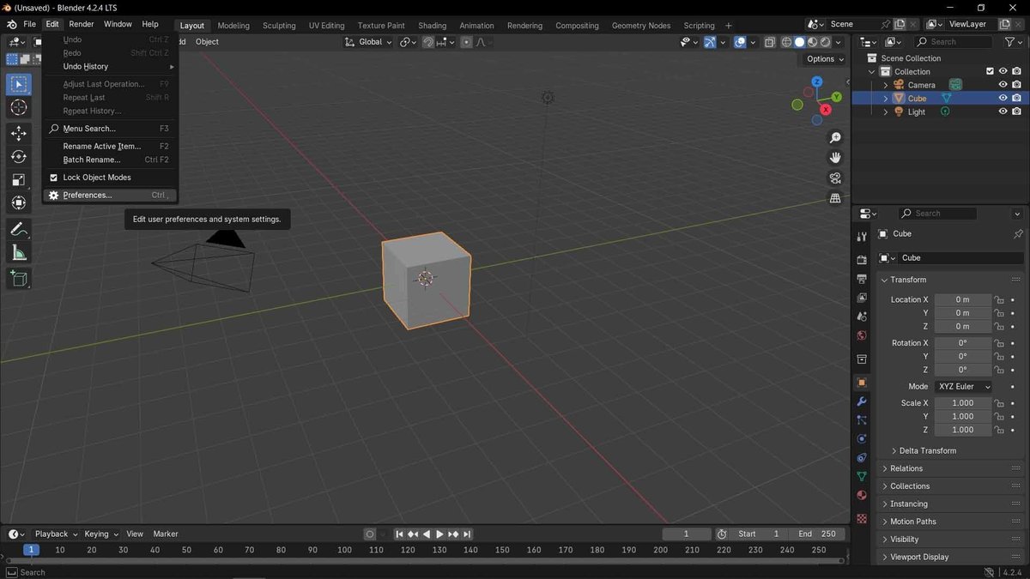The width and height of the screenshot is (1030, 579).
Task: Hide the Light object in the outliner
Action: point(1003,112)
